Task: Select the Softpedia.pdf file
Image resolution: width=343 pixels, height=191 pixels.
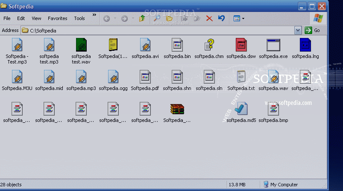Action: 145,80
